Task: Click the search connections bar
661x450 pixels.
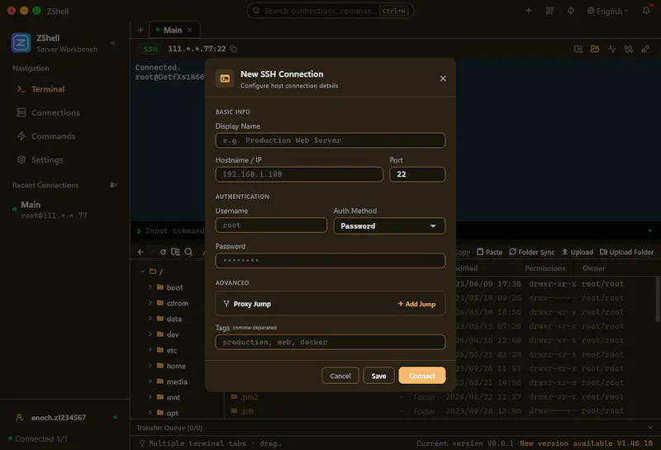Action: (x=330, y=11)
